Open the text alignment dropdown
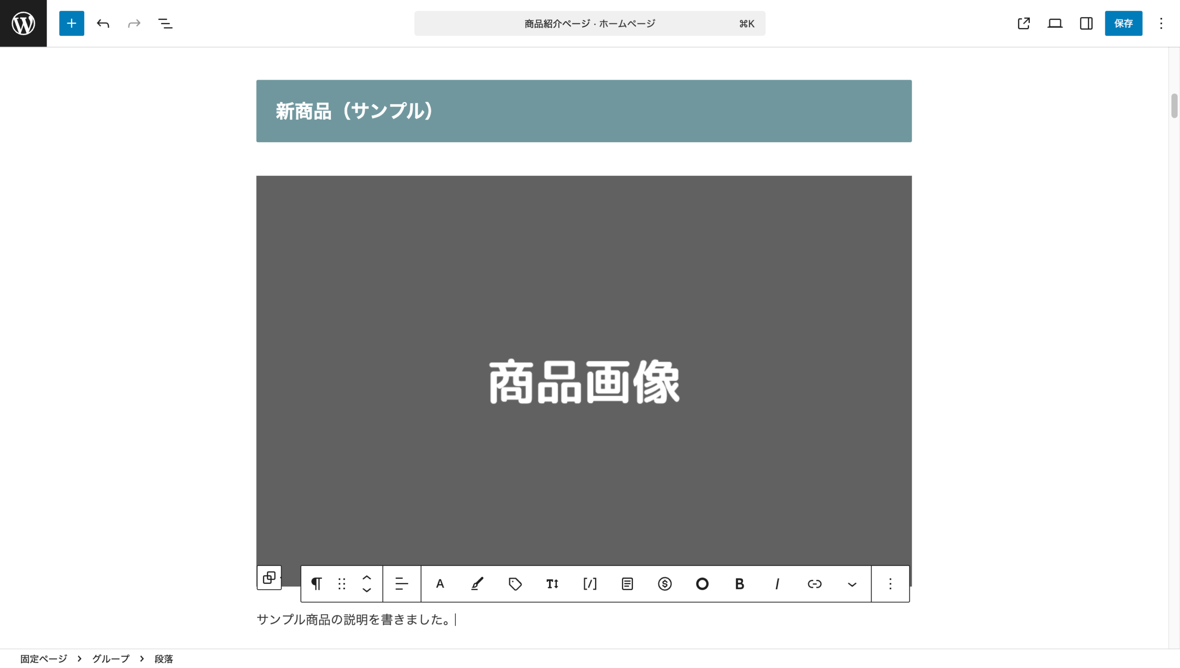This screenshot has height=668, width=1180. pos(401,584)
